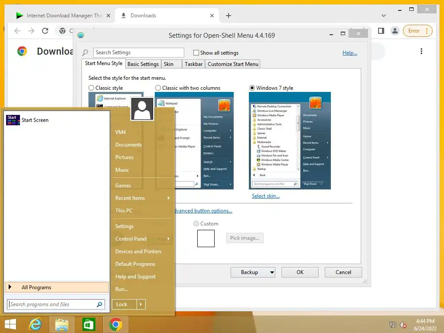Click the OK button in Settings dialog
Image resolution: width=444 pixels, height=333 pixels.
point(300,272)
